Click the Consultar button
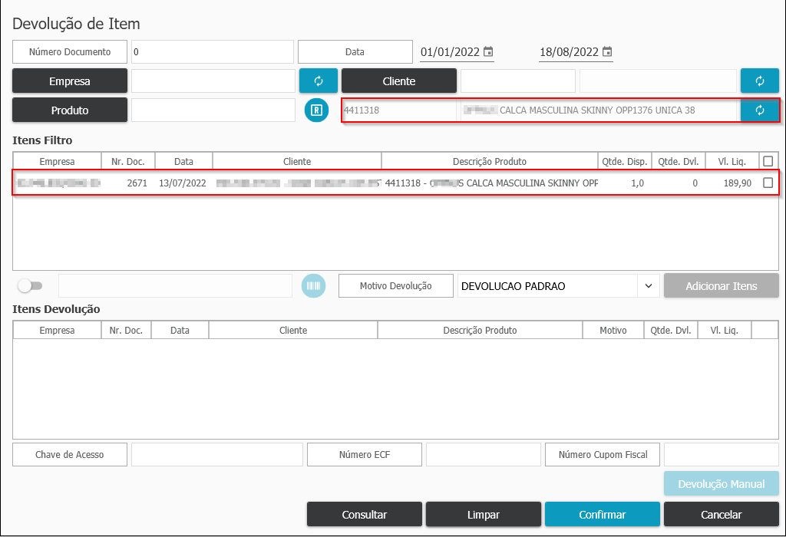The image size is (786, 537). [365, 515]
